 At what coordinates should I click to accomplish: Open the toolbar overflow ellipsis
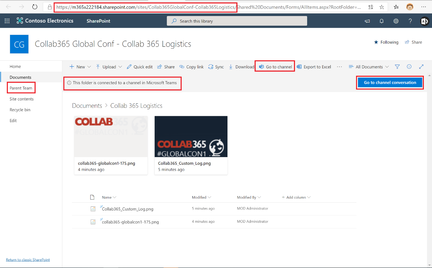pos(339,67)
